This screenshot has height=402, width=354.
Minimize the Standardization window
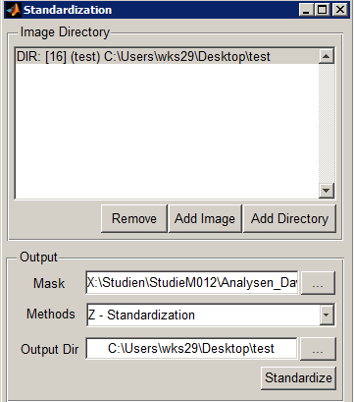tap(306, 10)
